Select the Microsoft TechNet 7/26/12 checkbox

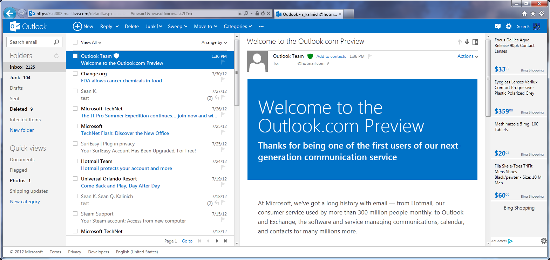point(75,108)
